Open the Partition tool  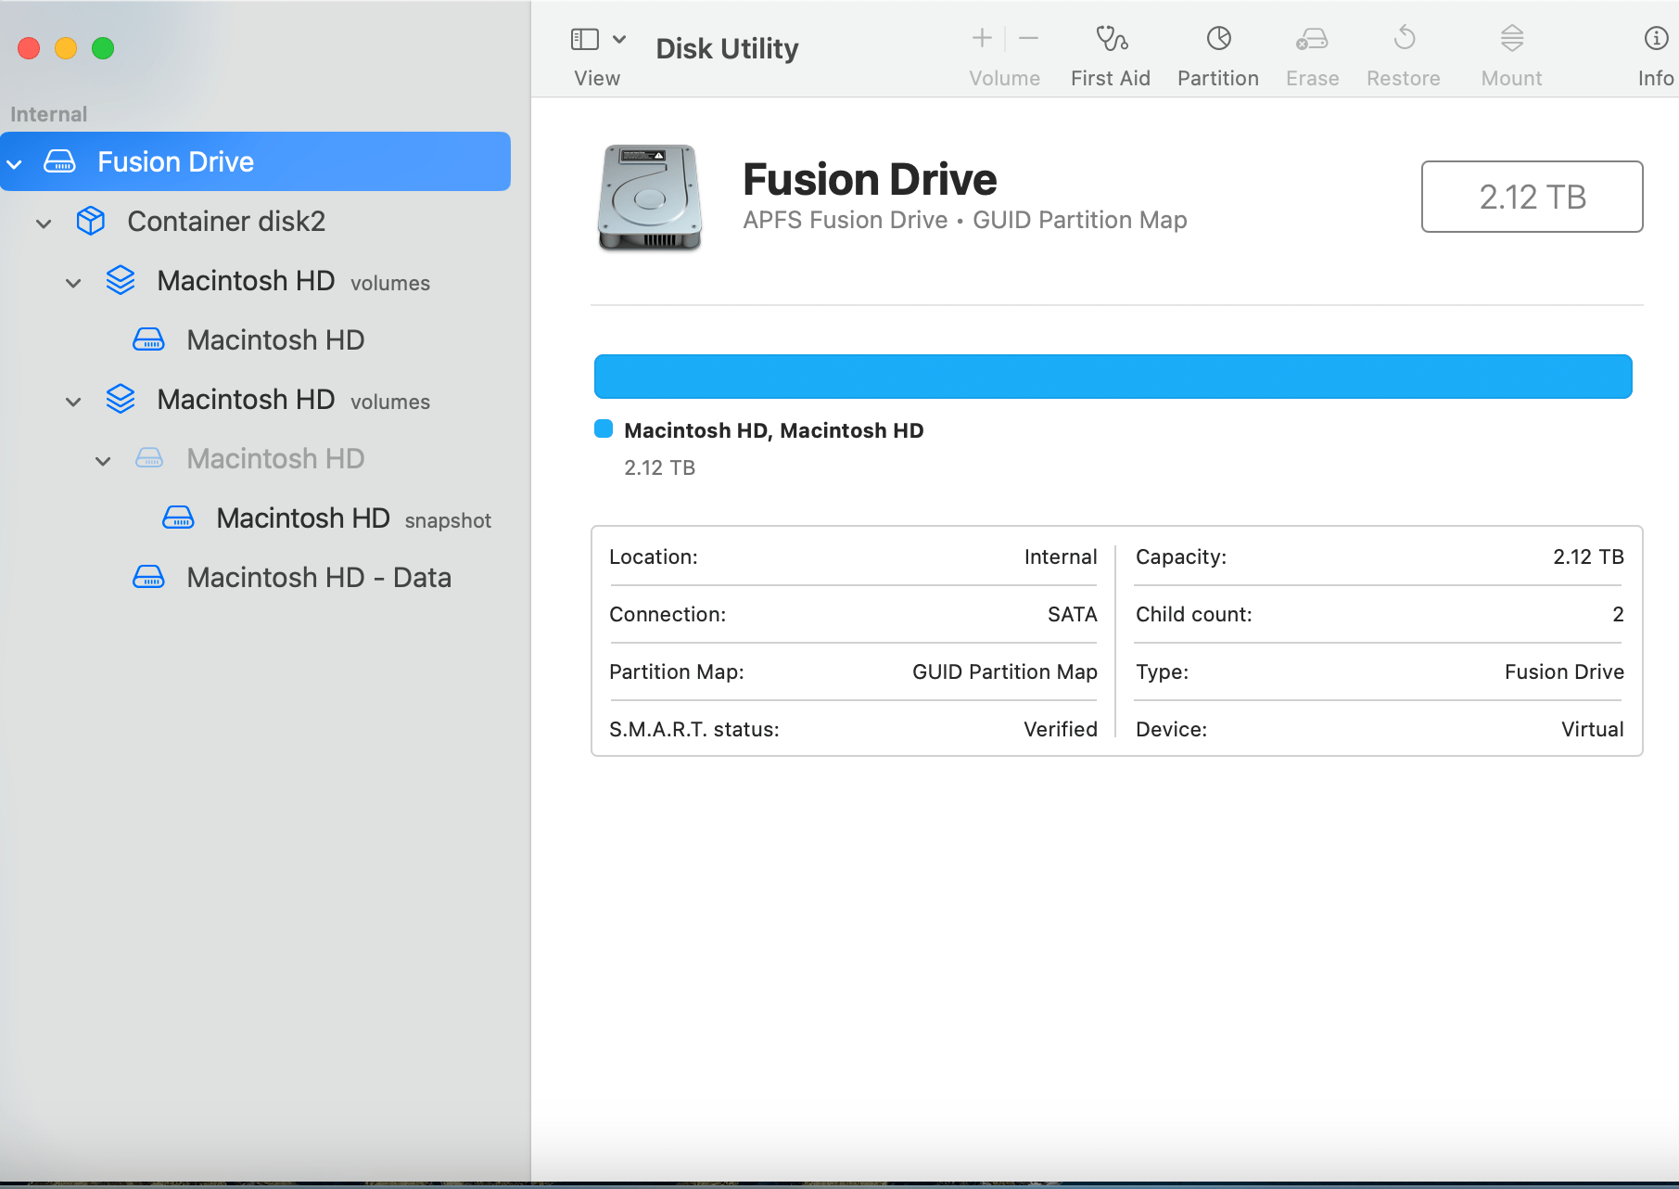(x=1216, y=53)
